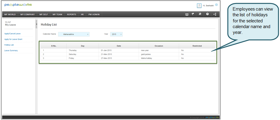Collapse the sidebar with the arrow handle

36,24
